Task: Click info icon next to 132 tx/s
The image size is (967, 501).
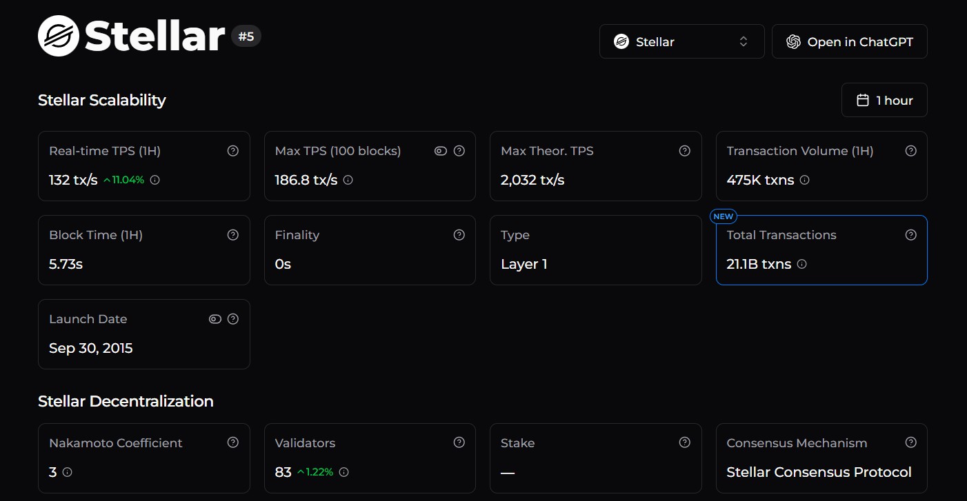Action: pos(155,180)
